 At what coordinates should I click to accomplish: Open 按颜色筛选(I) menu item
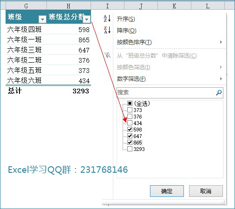click(133, 67)
